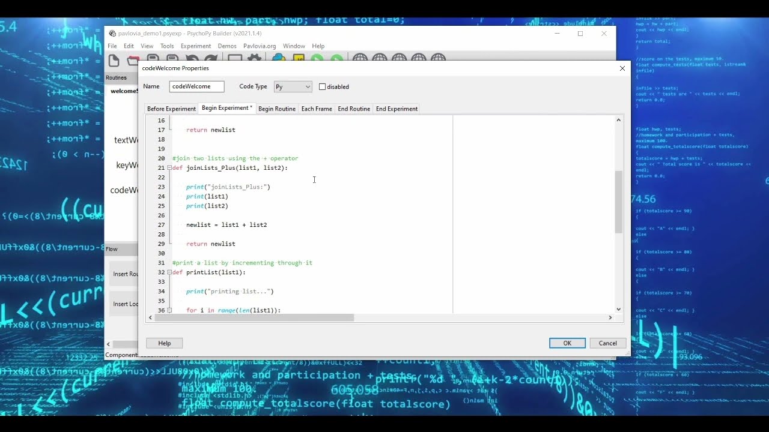769x432 pixels.
Task: Click the Routines panel header
Action: [x=121, y=78]
